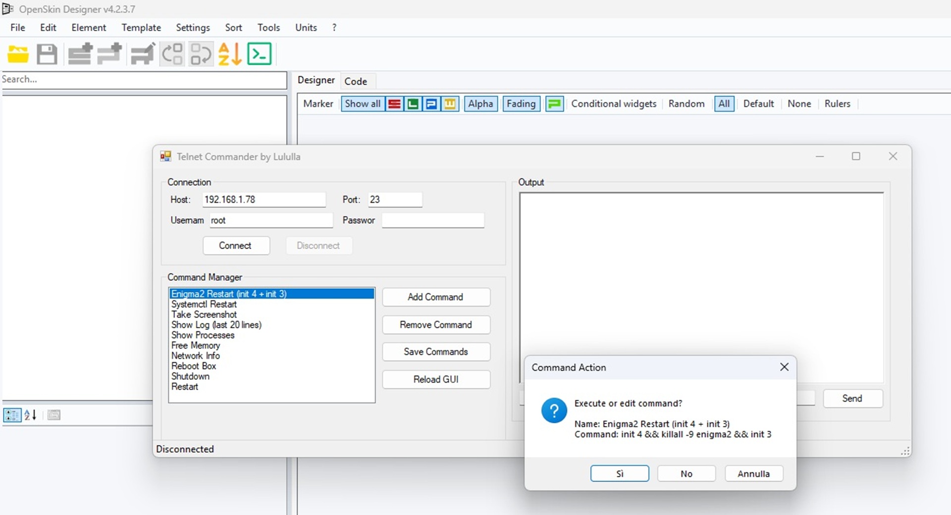951x515 pixels.
Task: Toggle the blue P marker icon
Action: (431, 104)
